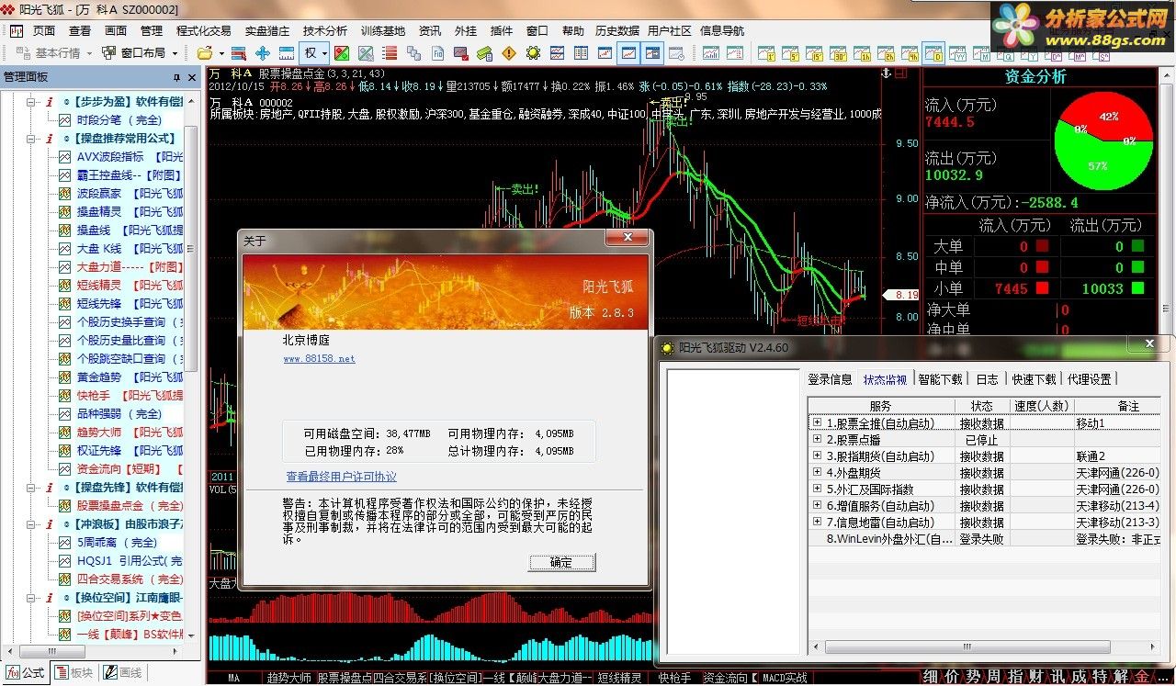Select the daily D period chart icon
This screenshot has height=686, width=1176.
(933, 53)
